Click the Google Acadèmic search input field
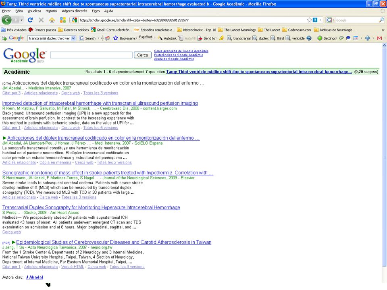Viewport: 387px width, 290px height. click(91, 55)
